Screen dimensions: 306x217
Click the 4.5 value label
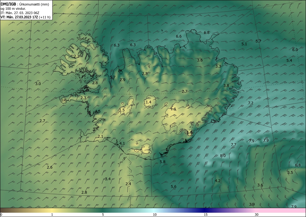click(x=98, y=111)
